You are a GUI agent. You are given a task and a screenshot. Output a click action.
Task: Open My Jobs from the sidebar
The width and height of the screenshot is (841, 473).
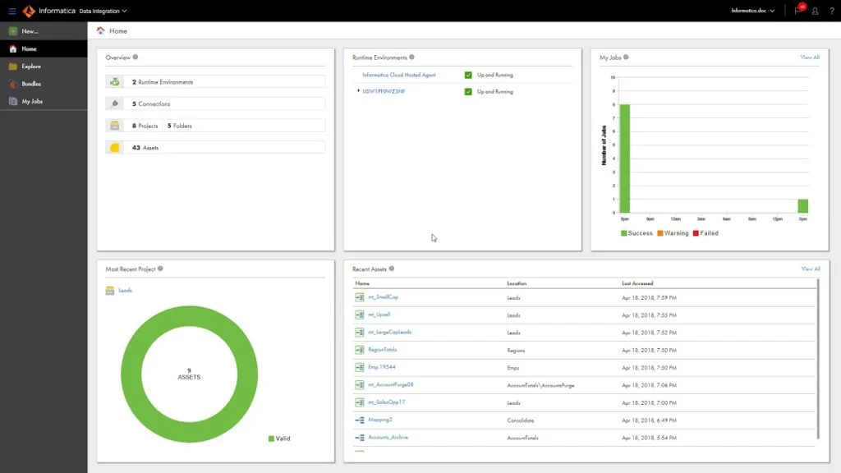[32, 101]
